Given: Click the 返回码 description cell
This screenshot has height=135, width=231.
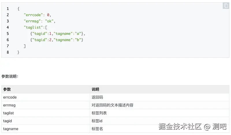Looking at the screenshot, I should pyautogui.click(x=97, y=97).
